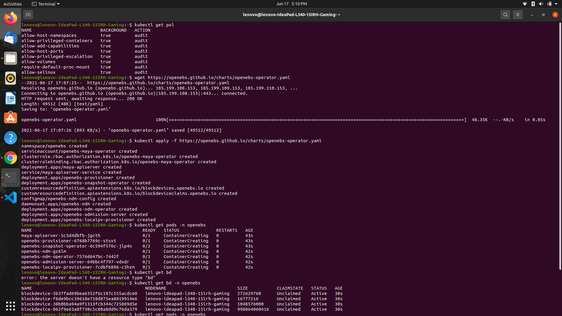
Task: Open Ubuntu Software store icon
Action: (11, 118)
